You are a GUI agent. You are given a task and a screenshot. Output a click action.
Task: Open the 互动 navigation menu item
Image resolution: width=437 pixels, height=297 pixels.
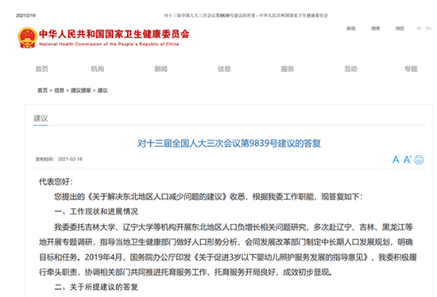[350, 69]
